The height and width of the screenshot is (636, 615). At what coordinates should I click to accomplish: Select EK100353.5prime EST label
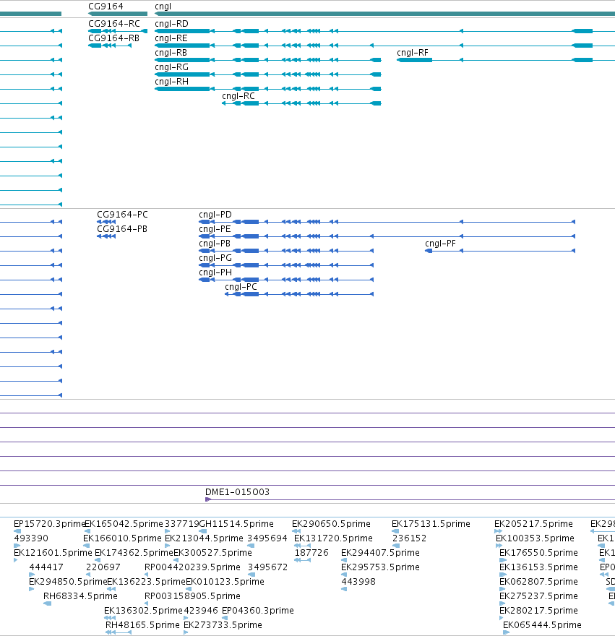(535, 538)
